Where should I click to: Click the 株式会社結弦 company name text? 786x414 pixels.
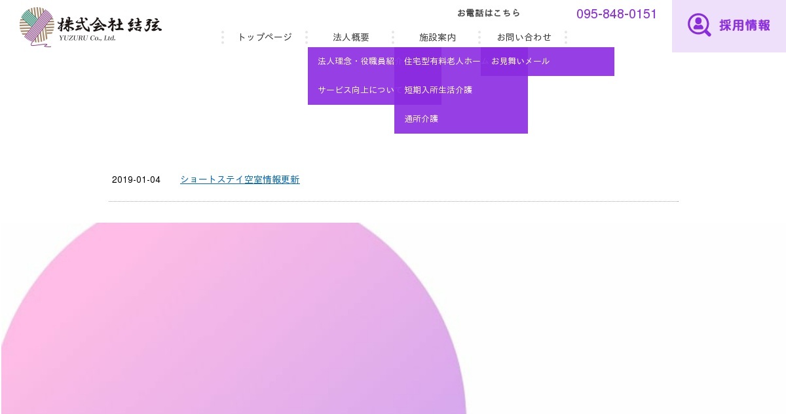pyautogui.click(x=109, y=24)
